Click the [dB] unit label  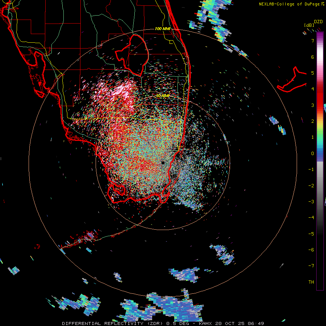pos(309,25)
